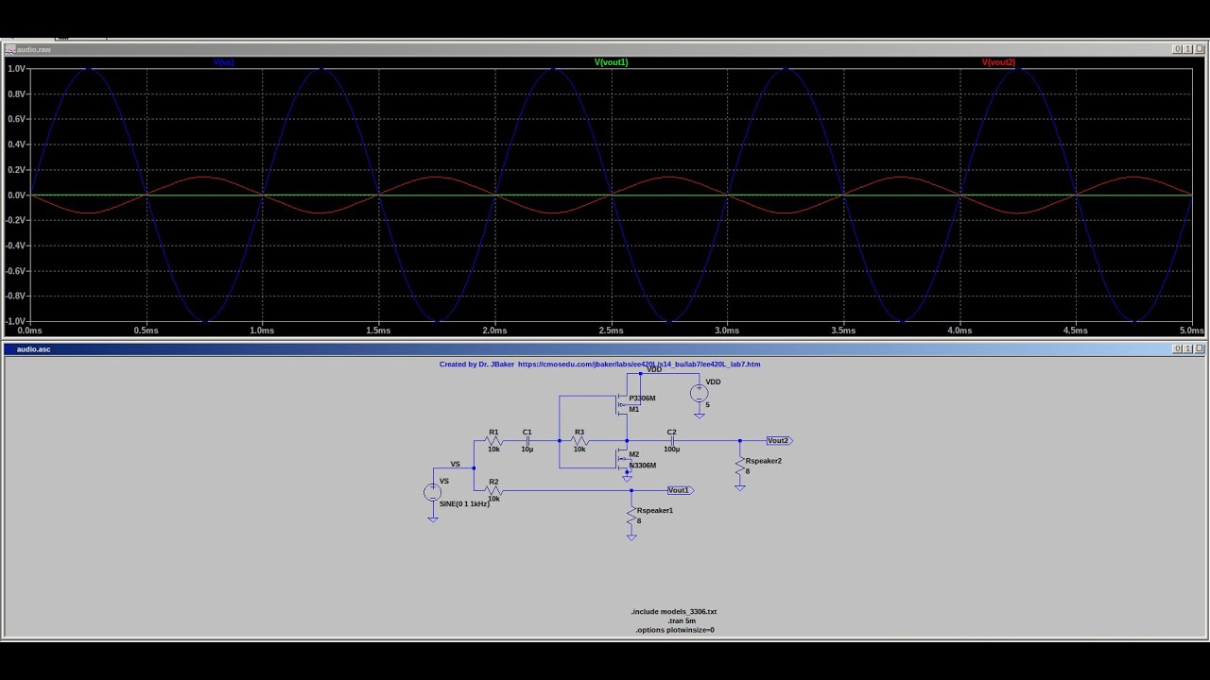Image resolution: width=1210 pixels, height=680 pixels.
Task: Select the VDD voltage source symbol
Action: coord(699,393)
